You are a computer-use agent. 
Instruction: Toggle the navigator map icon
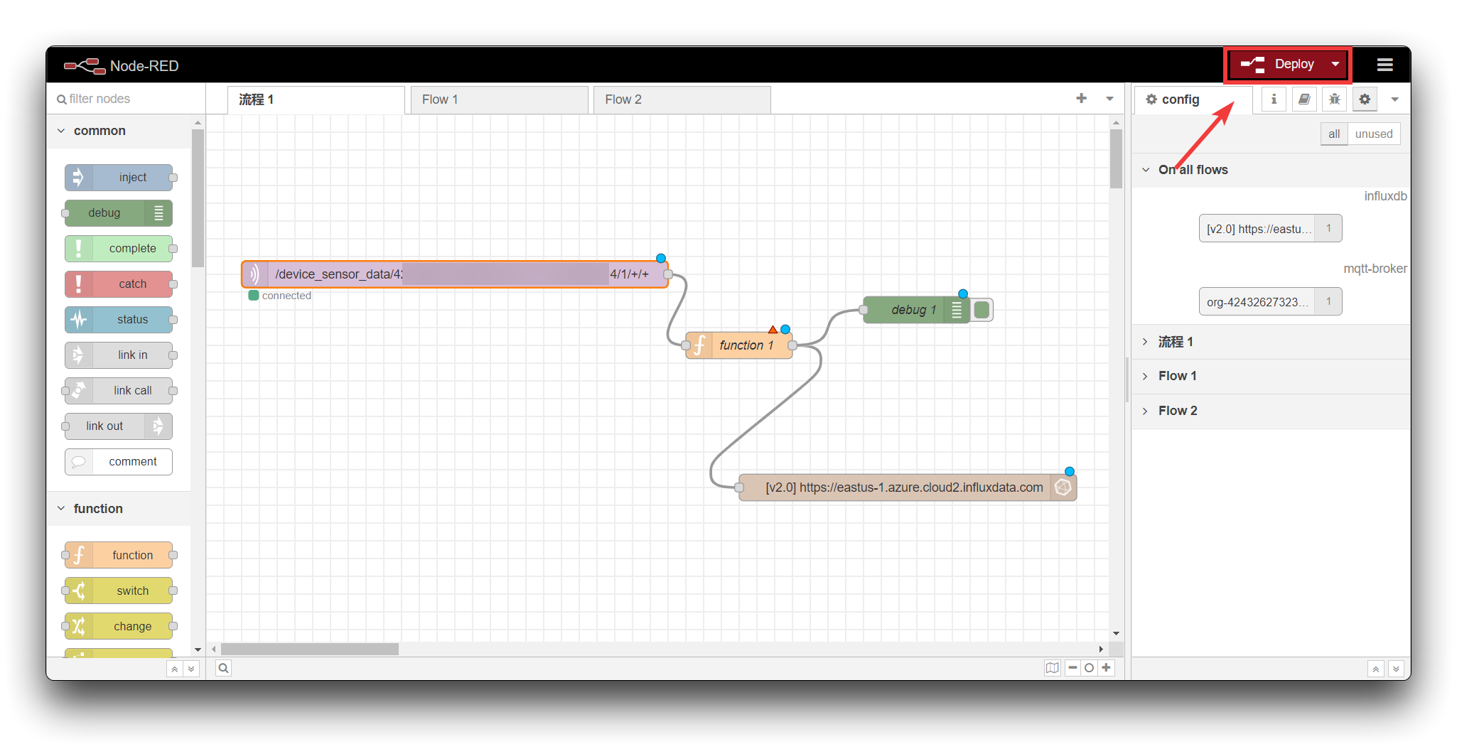1053,668
